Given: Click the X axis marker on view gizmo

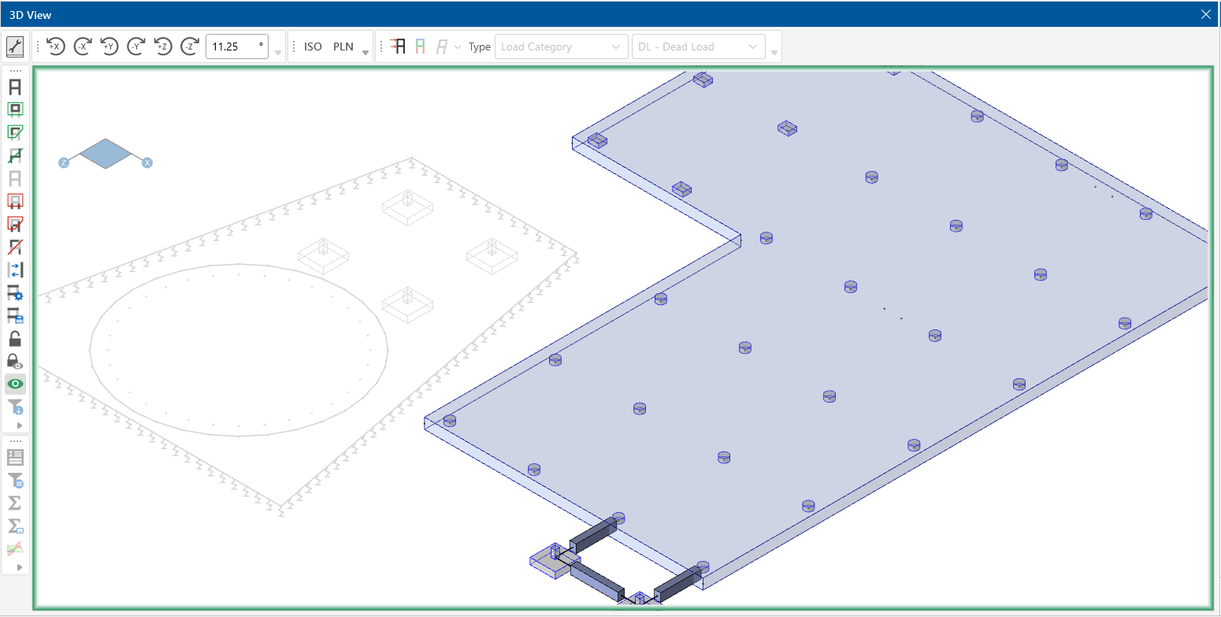Looking at the screenshot, I should tap(147, 162).
